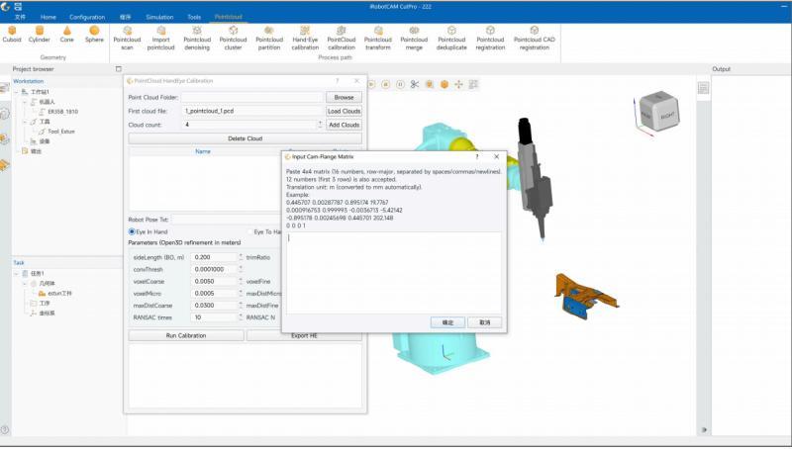This screenshot has height=449, width=792.
Task: Click the RIGHT face of view cube
Action: pos(667,116)
